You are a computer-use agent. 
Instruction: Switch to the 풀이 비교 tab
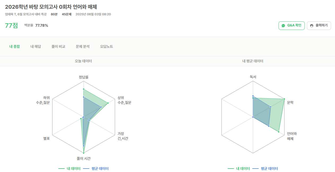[58, 47]
